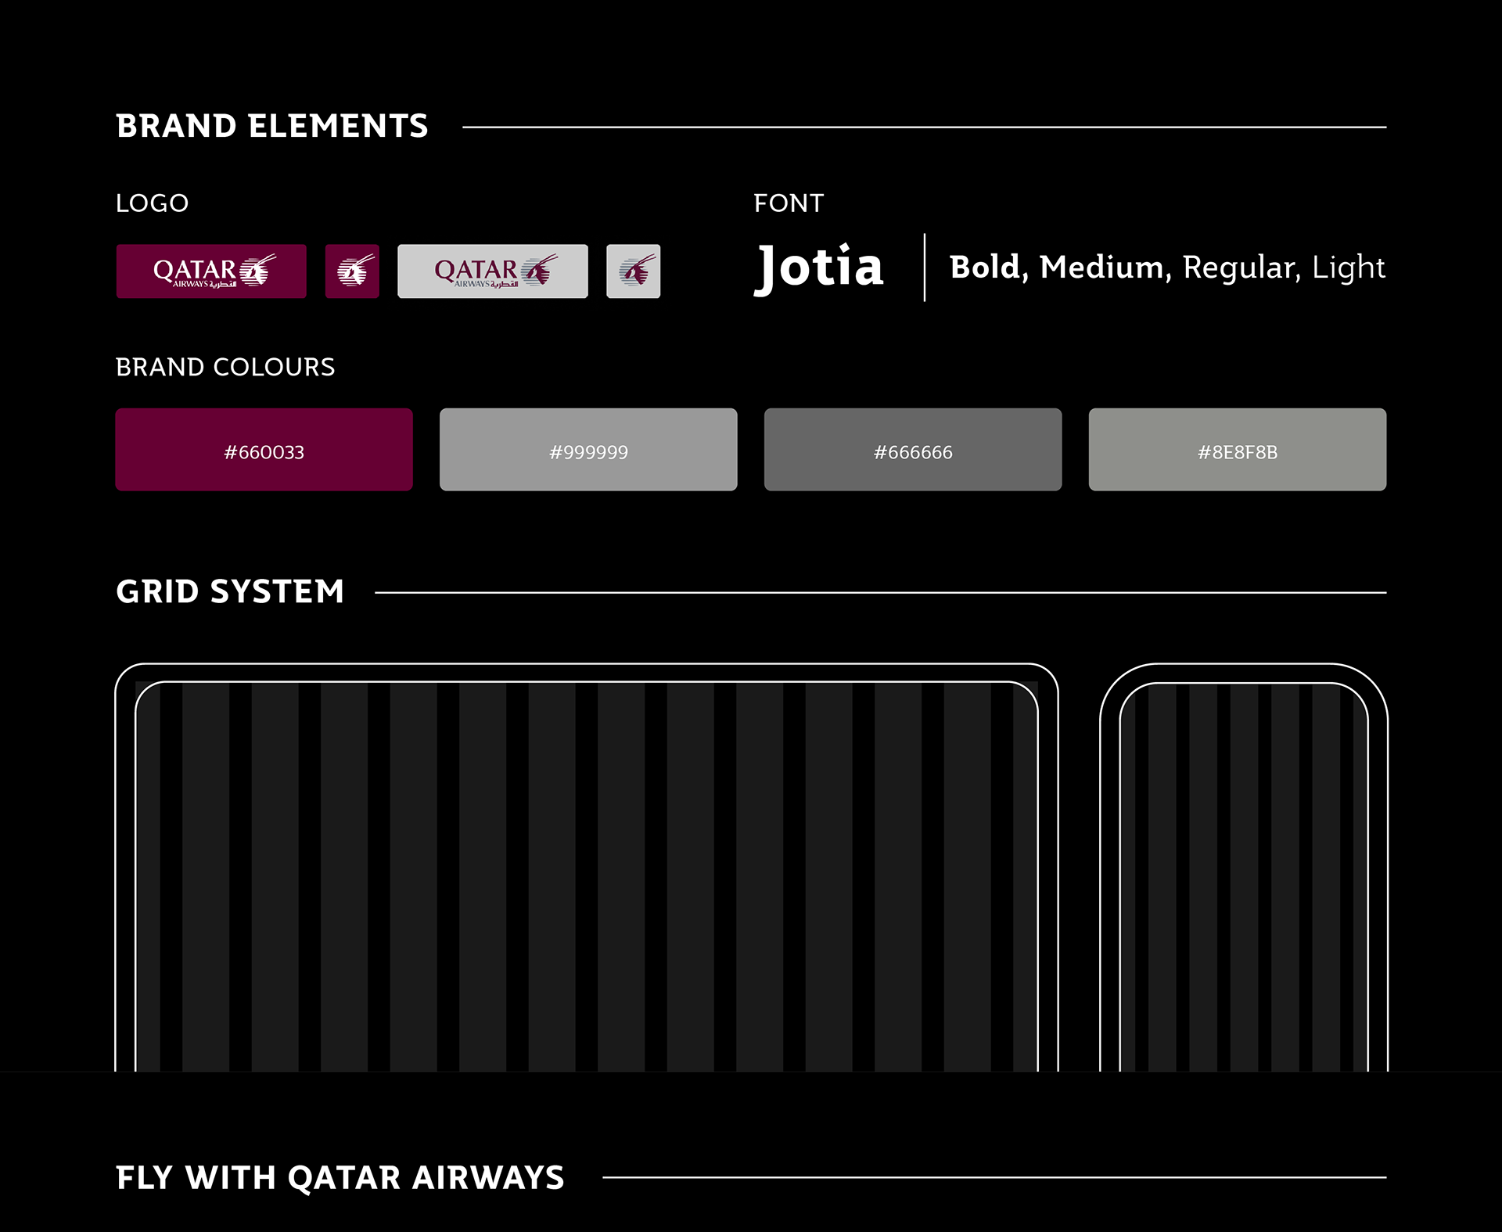The height and width of the screenshot is (1232, 1502).
Task: Select the #666666 dark grey swatch
Action: [x=913, y=450]
